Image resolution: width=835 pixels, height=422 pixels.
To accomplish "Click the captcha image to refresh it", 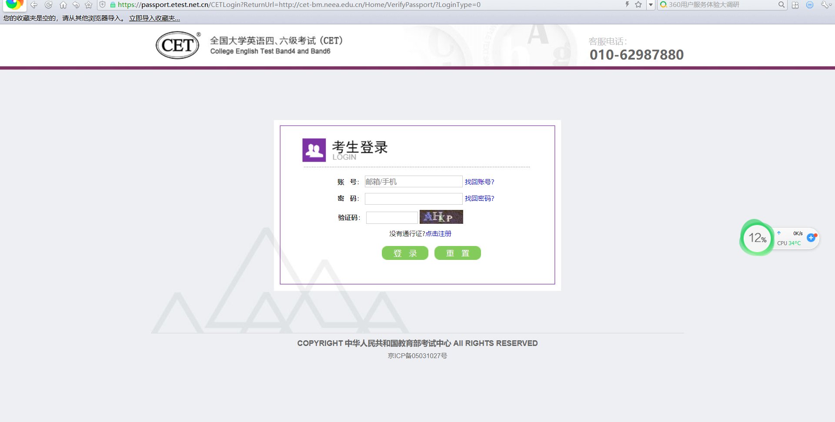I will [441, 217].
